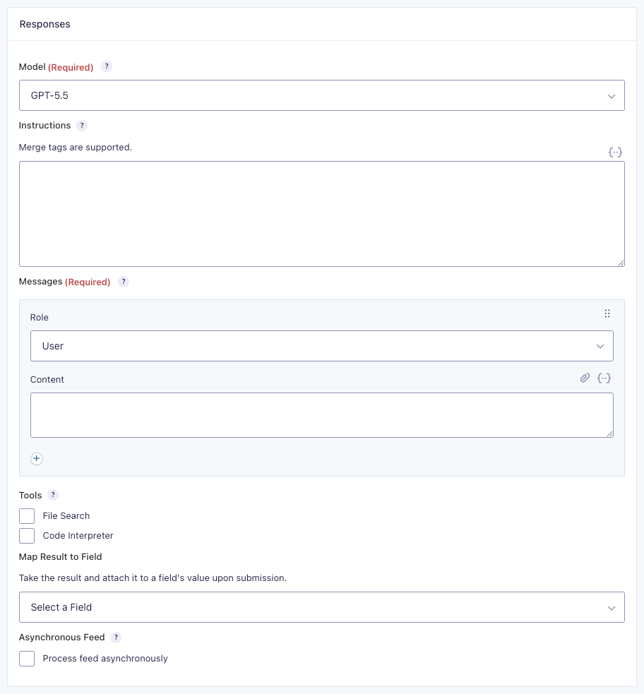Enable the File Search tool

point(27,516)
